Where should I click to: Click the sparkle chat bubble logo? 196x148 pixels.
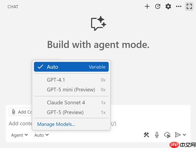click(99, 23)
